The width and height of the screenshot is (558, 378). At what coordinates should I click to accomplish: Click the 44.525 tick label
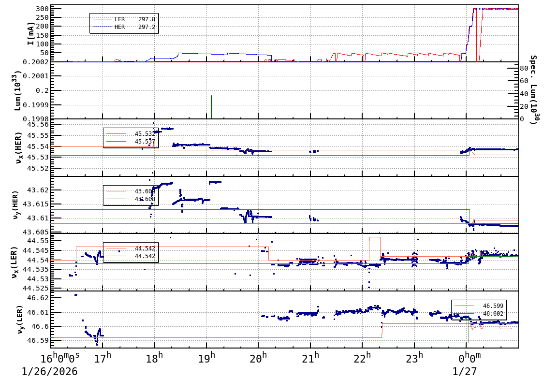point(36,288)
